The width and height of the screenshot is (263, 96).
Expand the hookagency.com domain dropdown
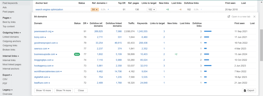(53, 66)
